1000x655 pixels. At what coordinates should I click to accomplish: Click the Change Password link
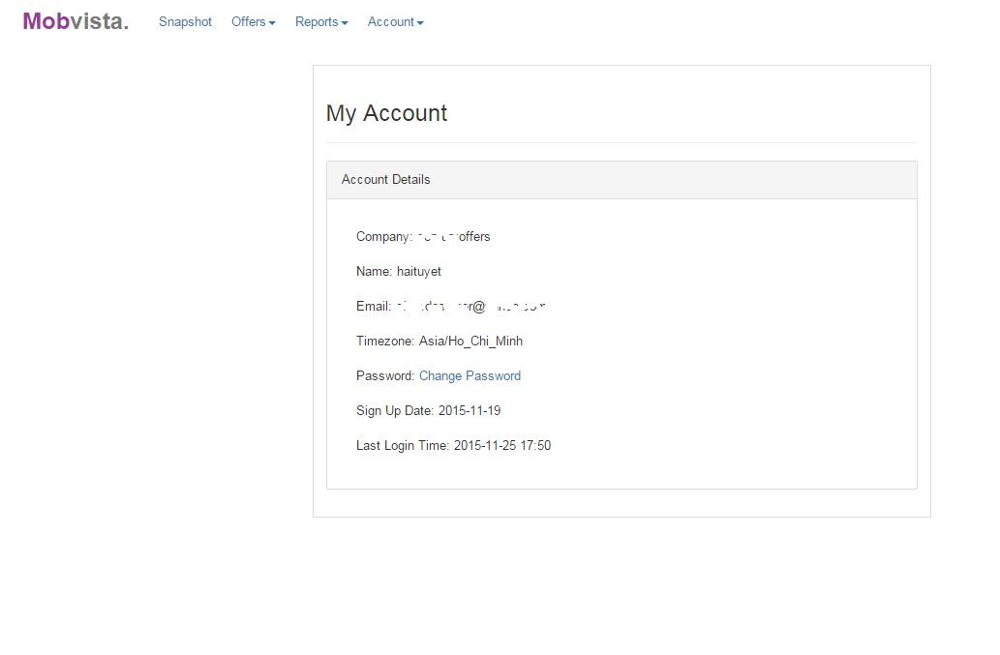[x=470, y=376]
